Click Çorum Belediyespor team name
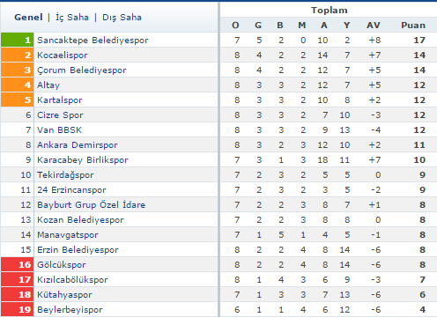The width and height of the screenshot is (437, 325). point(82,70)
